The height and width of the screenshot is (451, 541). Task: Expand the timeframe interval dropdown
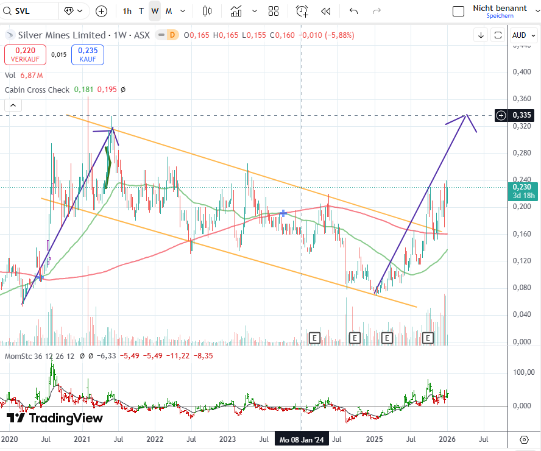183,12
